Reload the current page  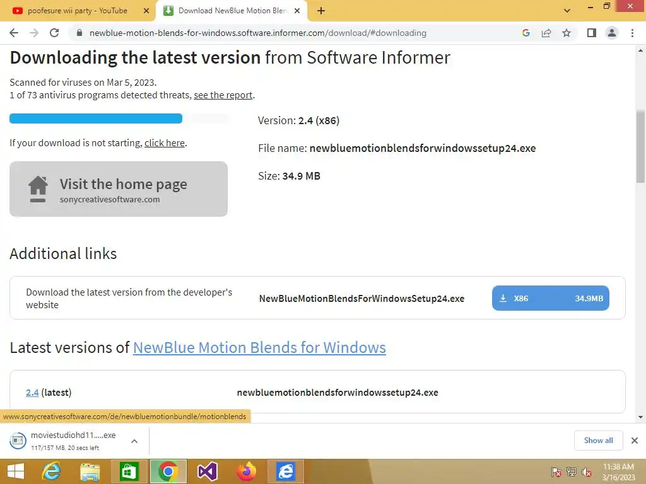pyautogui.click(x=54, y=33)
